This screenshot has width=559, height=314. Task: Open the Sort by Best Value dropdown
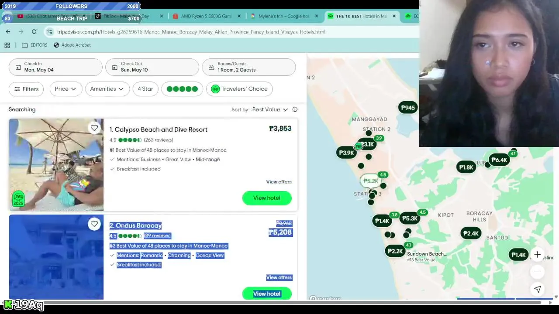(x=270, y=109)
